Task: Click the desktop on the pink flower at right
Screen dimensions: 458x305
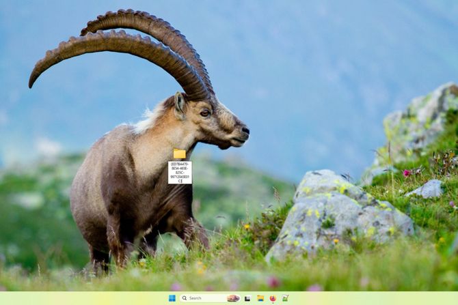Action: coord(407,173)
